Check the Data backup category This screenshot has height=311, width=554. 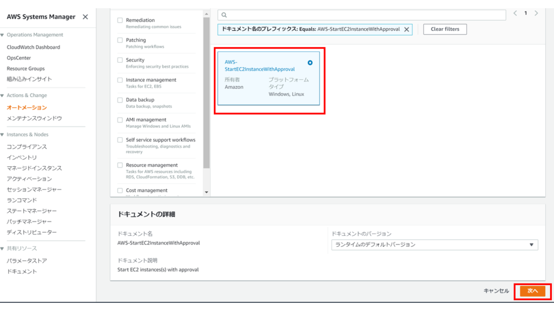click(120, 100)
